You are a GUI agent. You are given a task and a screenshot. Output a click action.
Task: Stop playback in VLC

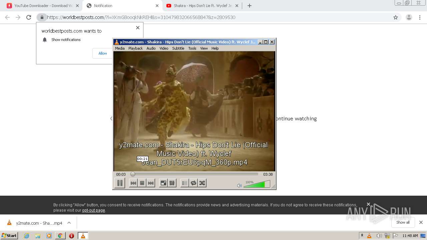click(x=142, y=183)
